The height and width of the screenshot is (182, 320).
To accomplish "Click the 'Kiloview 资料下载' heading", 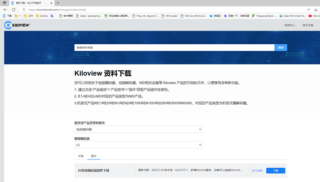I will pyautogui.click(x=103, y=73).
